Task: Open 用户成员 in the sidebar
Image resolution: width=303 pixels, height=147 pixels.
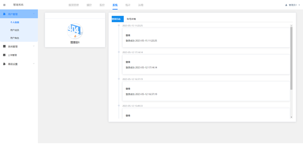Action: (x=15, y=30)
